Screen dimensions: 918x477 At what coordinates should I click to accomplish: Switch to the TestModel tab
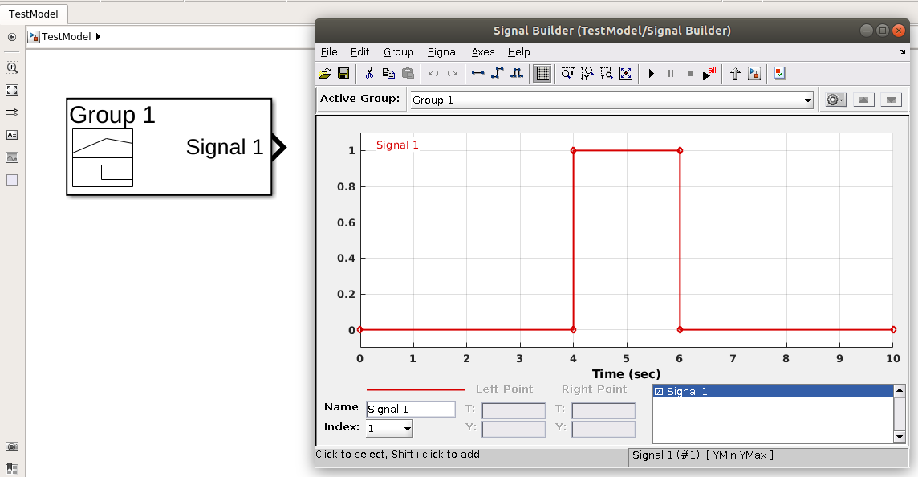[34, 14]
